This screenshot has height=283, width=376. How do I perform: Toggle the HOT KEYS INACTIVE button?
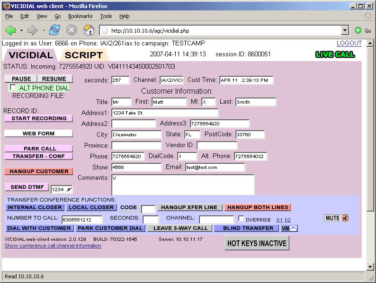[x=257, y=243]
